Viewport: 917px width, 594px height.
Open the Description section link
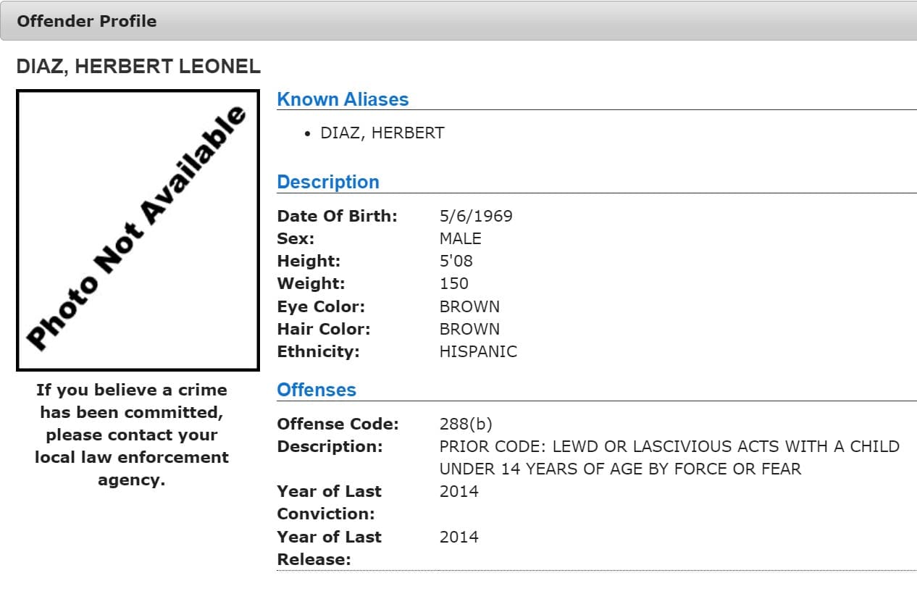329,182
